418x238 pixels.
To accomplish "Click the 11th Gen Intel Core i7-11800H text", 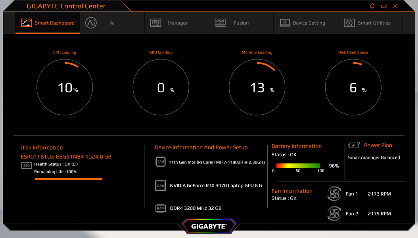I will (x=217, y=162).
